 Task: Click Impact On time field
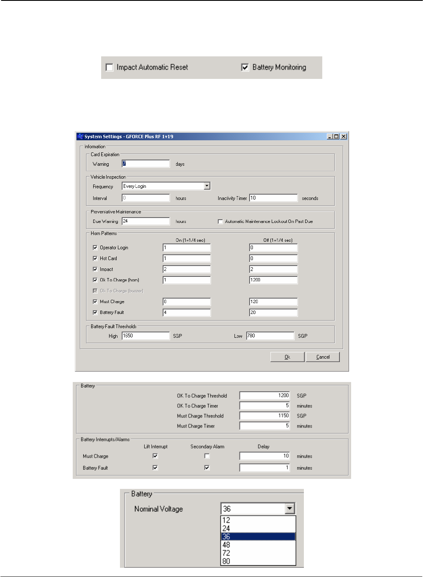coord(187,269)
